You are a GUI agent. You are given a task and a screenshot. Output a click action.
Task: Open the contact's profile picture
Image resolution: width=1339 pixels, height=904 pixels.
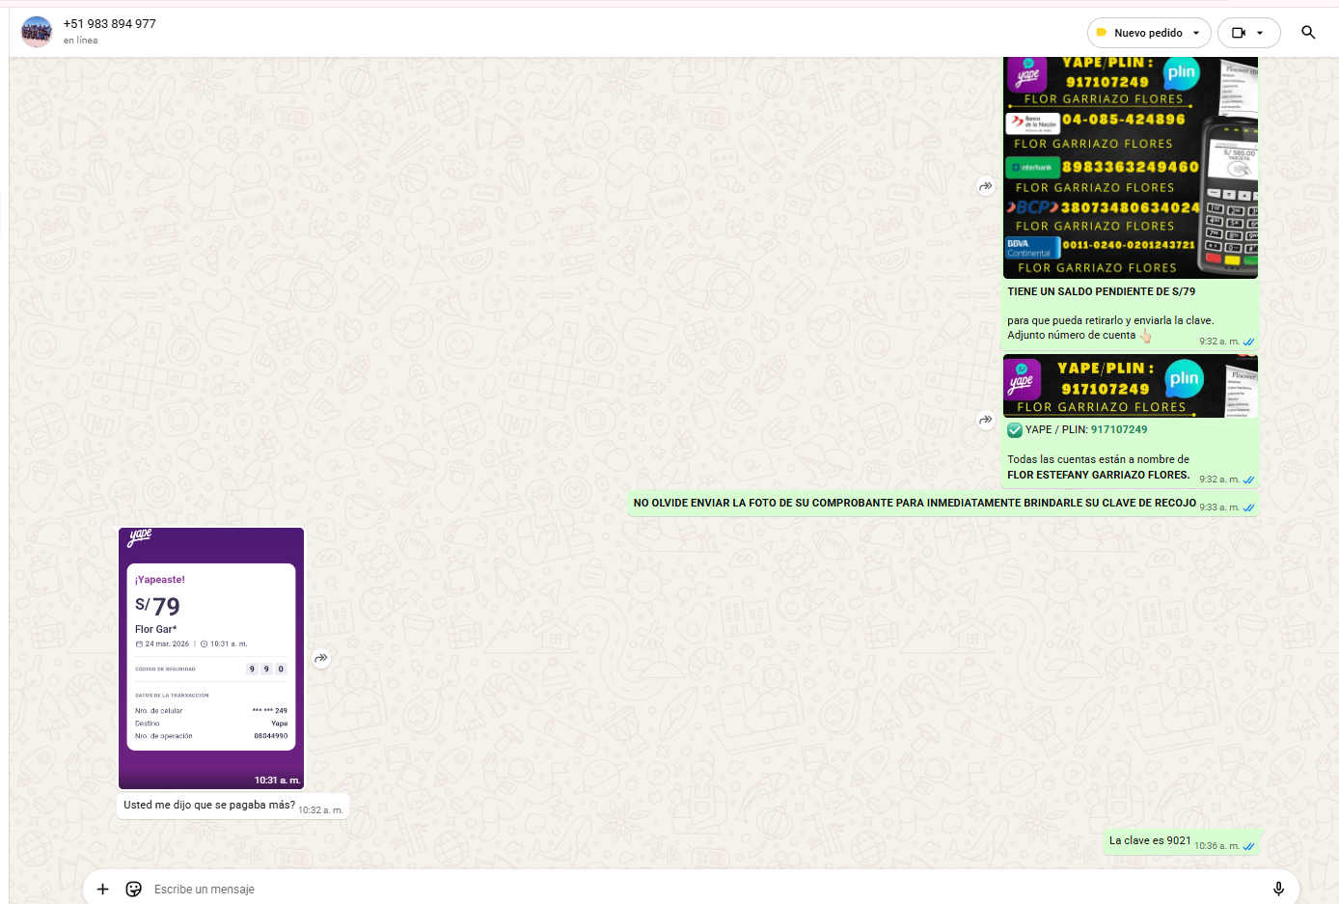click(x=37, y=32)
